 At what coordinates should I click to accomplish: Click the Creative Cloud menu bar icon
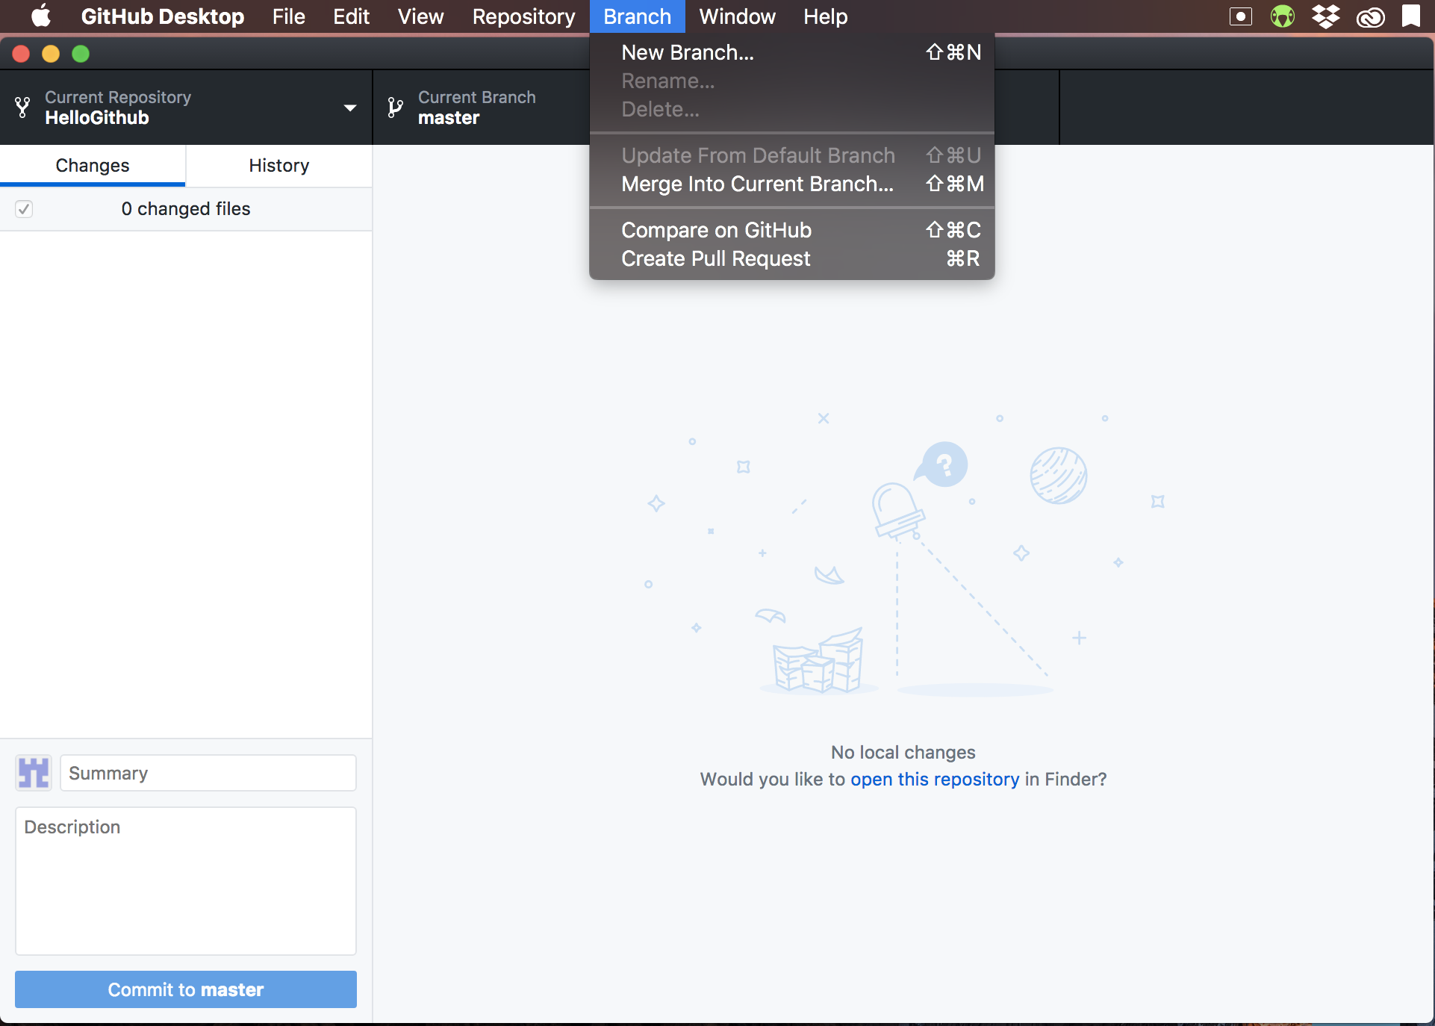1370,16
